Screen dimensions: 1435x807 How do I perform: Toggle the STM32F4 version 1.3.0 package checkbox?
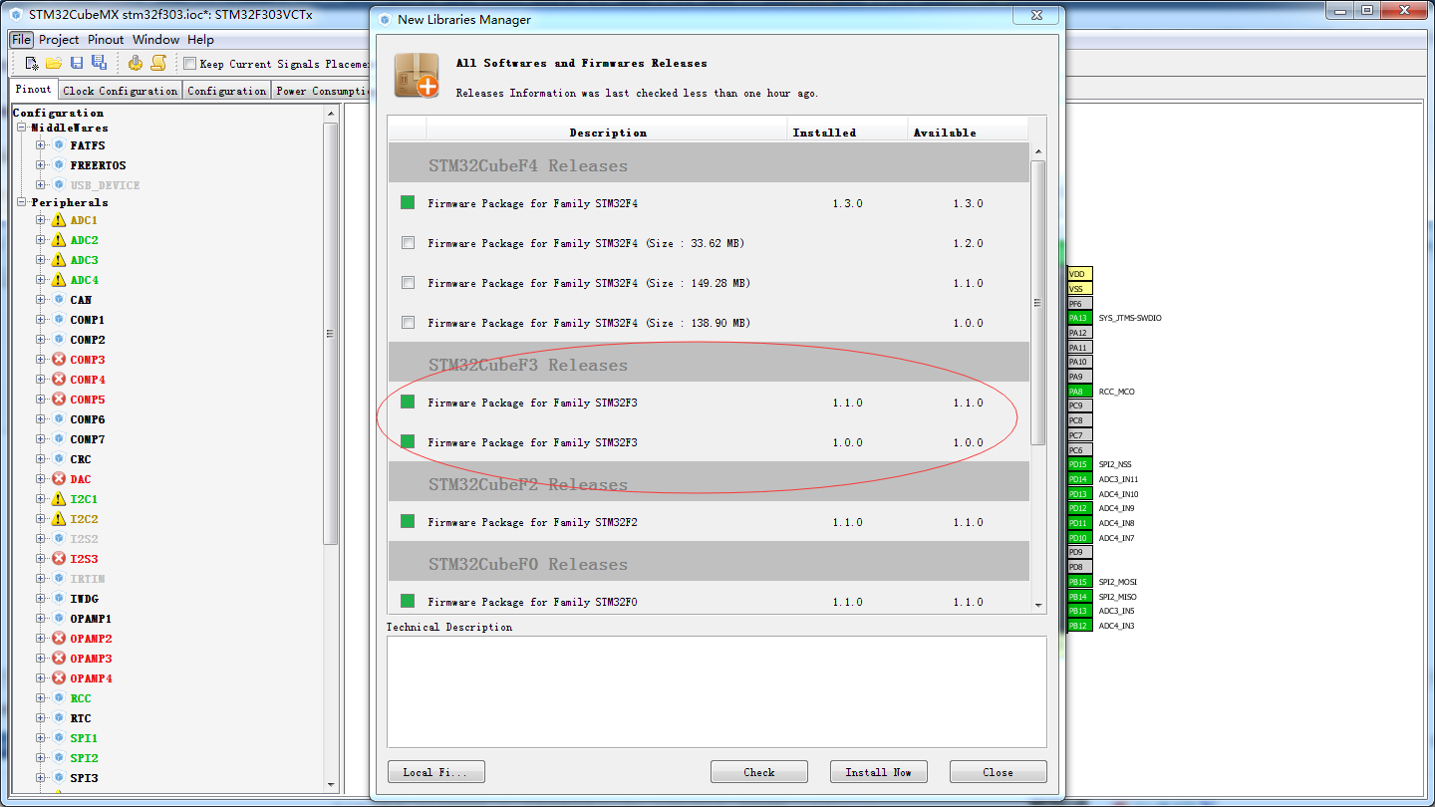(x=408, y=203)
